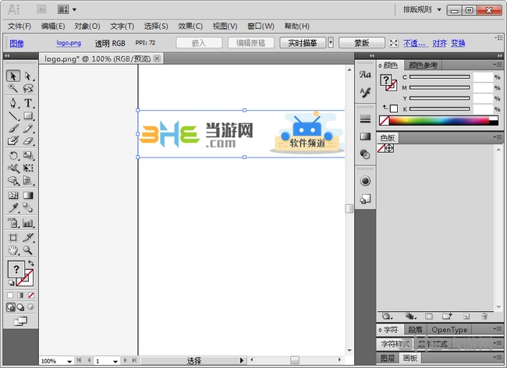This screenshot has width=507, height=368.
Task: Select the Free Transform tool
Action: 28,168
